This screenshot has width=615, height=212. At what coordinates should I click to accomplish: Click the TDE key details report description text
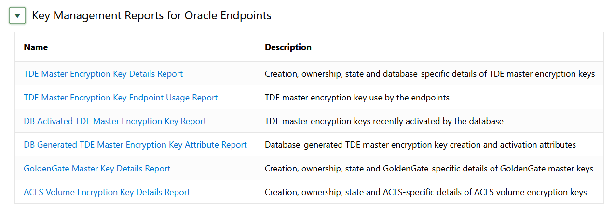coord(429,74)
